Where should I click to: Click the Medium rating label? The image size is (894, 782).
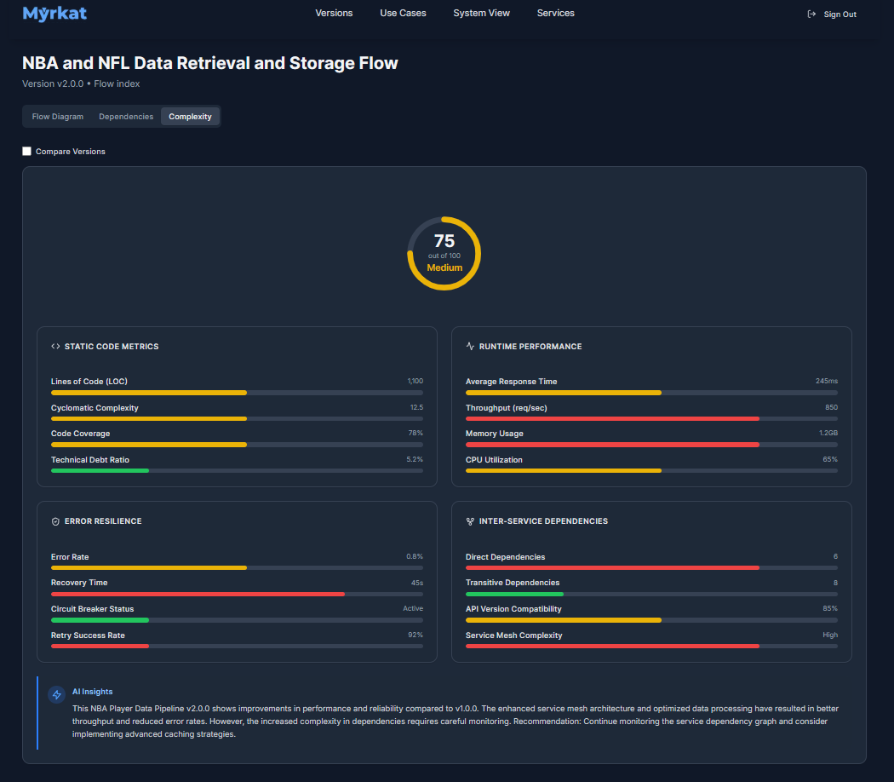click(444, 268)
